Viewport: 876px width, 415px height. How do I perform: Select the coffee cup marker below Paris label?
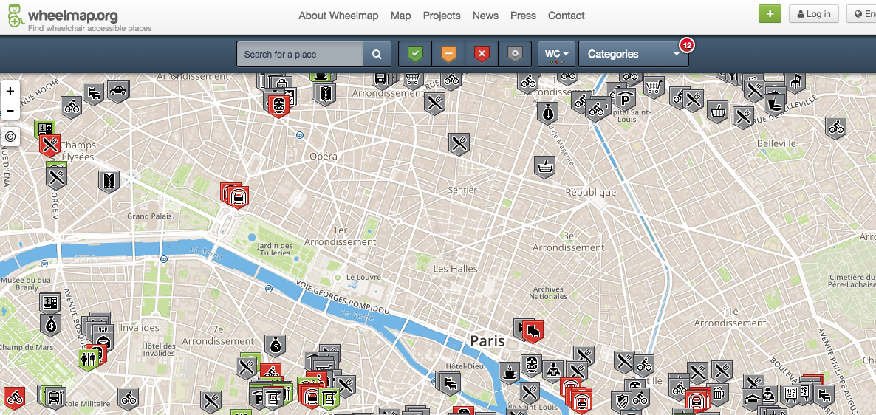click(x=509, y=371)
